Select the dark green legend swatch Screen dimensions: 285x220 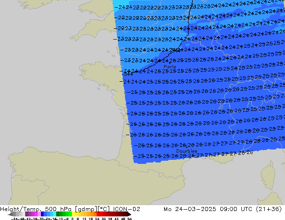[x=58, y=214]
